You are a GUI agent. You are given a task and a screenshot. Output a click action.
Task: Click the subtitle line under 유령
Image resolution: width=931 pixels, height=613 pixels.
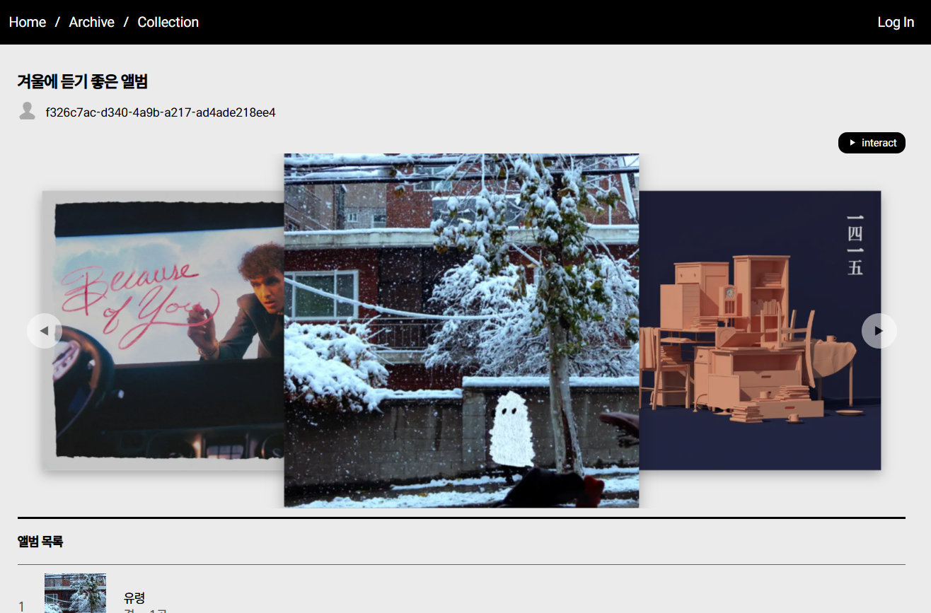click(x=144, y=610)
